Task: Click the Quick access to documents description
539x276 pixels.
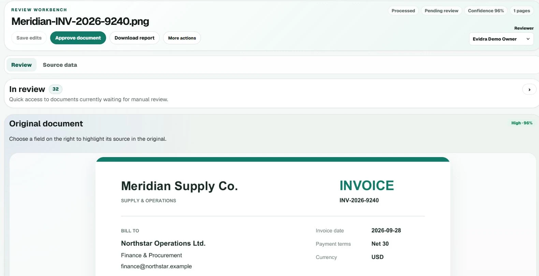Action: [x=89, y=99]
